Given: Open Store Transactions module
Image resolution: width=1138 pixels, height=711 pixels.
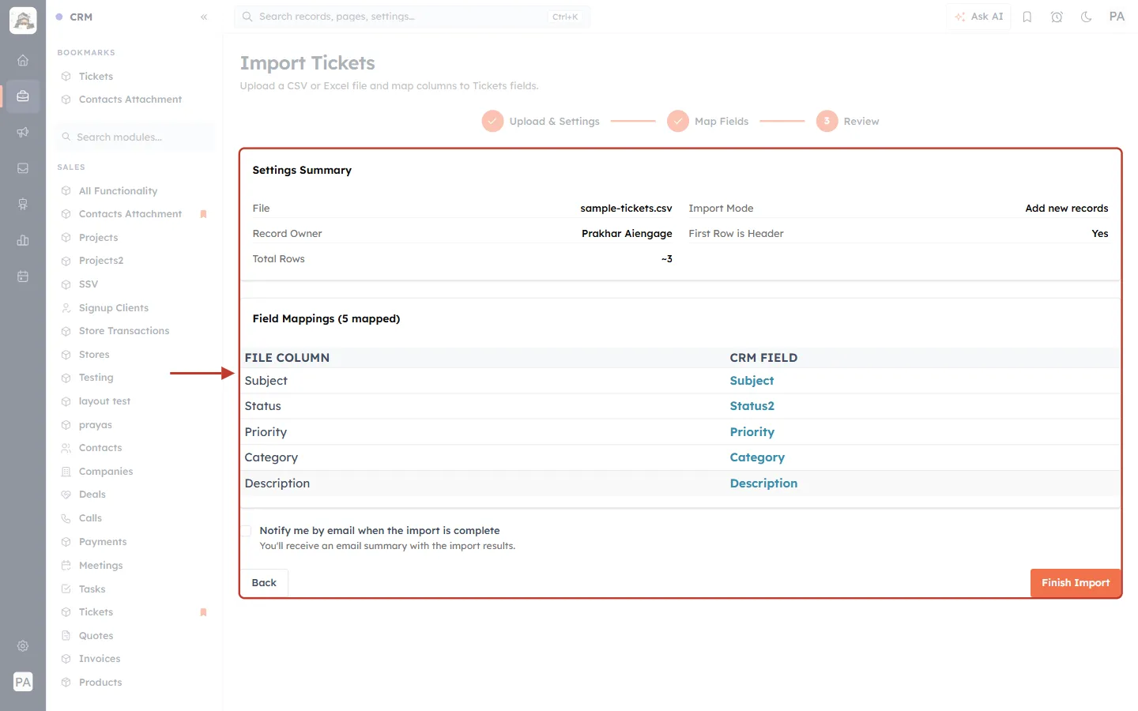Looking at the screenshot, I should coord(124,331).
